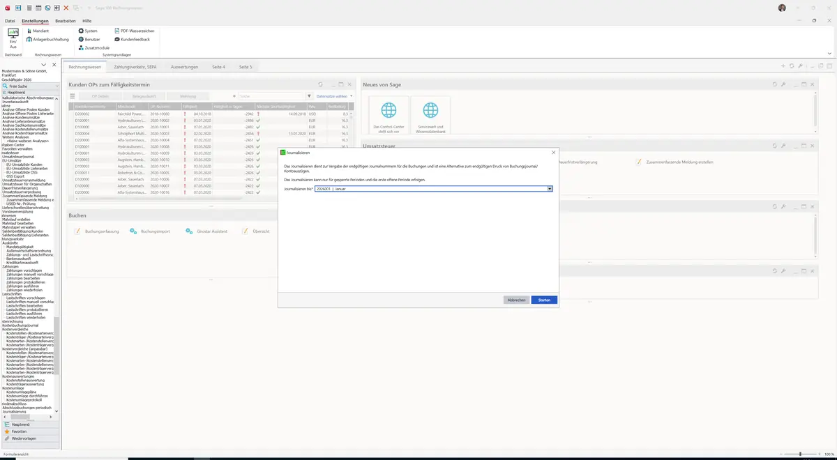837x460 pixels.
Task: Open Buchungsimport in the Buchen panel
Action: pos(150,231)
